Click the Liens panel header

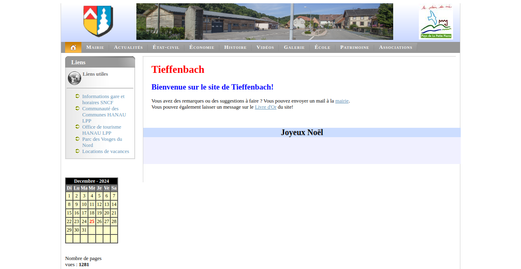(100, 62)
